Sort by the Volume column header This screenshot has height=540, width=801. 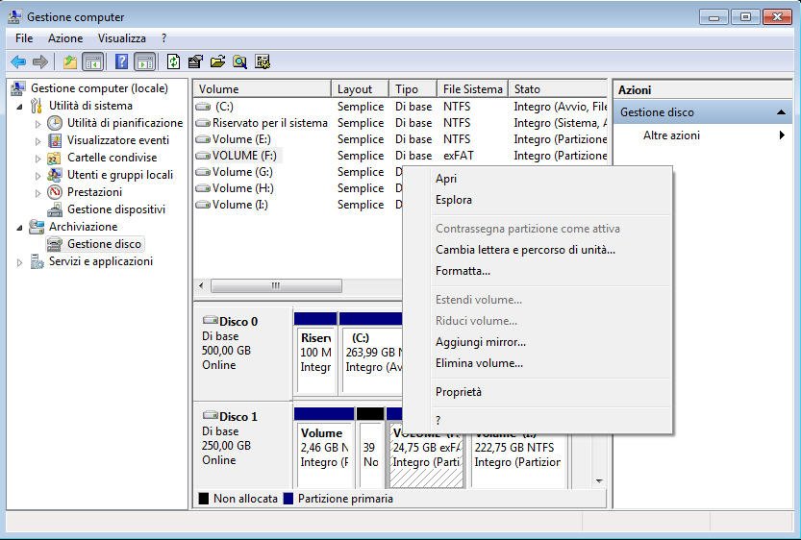tap(263, 88)
